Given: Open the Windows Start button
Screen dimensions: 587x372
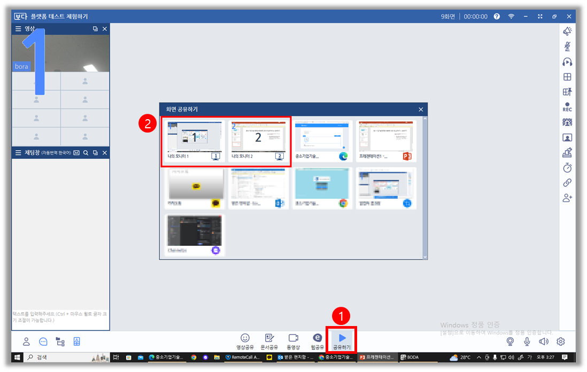Looking at the screenshot, I should coord(17,358).
